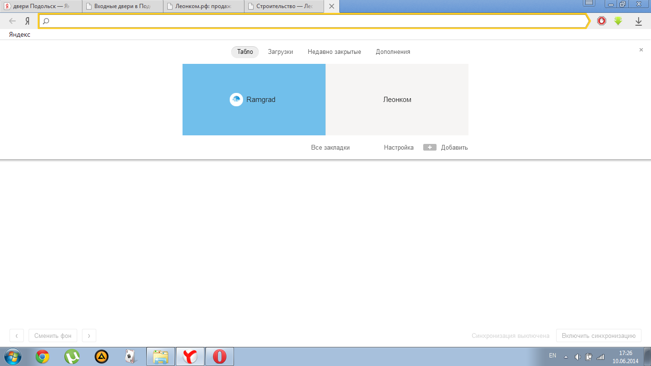Click the back arrow in the browser toolbar
This screenshot has height=366, width=651.
coord(12,21)
